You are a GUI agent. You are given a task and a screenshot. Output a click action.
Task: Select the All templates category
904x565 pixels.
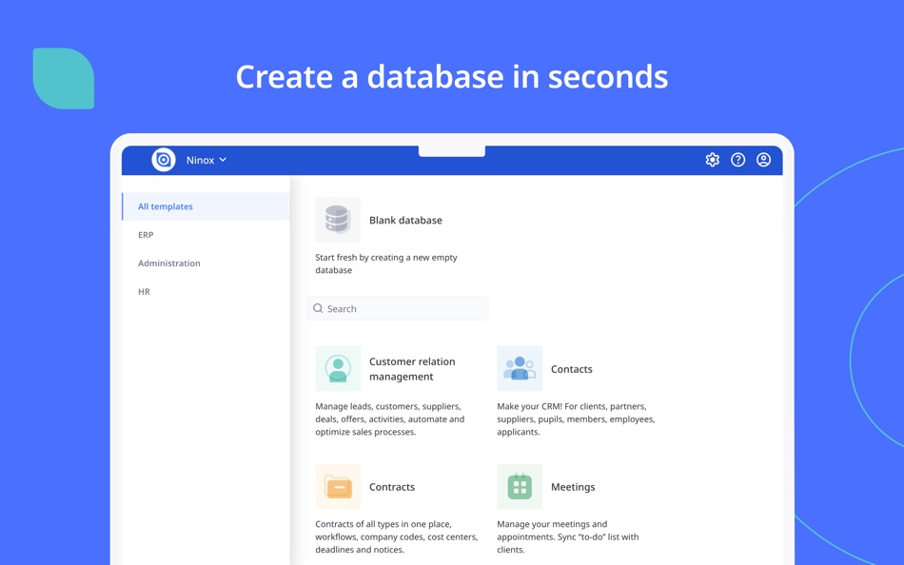point(206,206)
